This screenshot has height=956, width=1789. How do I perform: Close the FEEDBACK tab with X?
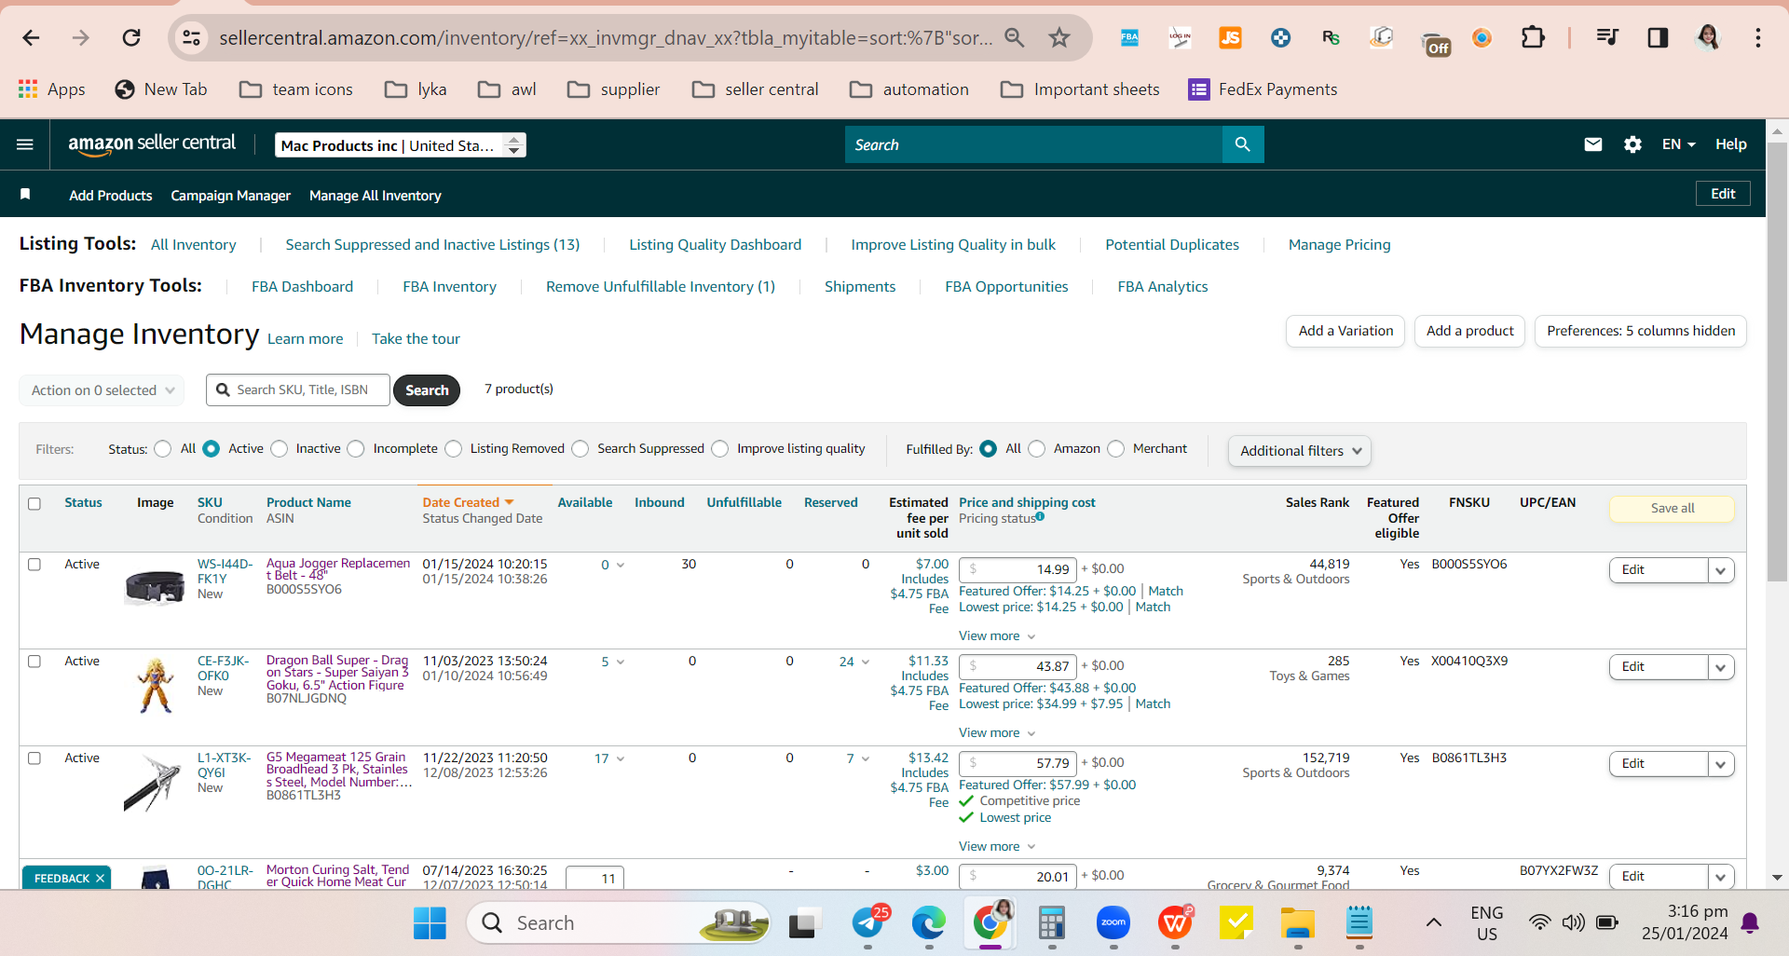[x=100, y=879]
